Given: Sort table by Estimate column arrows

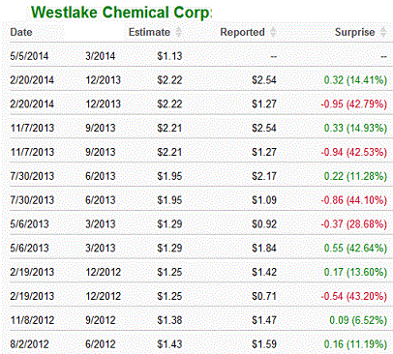Looking at the screenshot, I should point(178,32).
